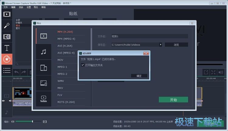The height and width of the screenshot is (131, 228).
Task: Select 精选 sticker category
Action: point(18,26)
